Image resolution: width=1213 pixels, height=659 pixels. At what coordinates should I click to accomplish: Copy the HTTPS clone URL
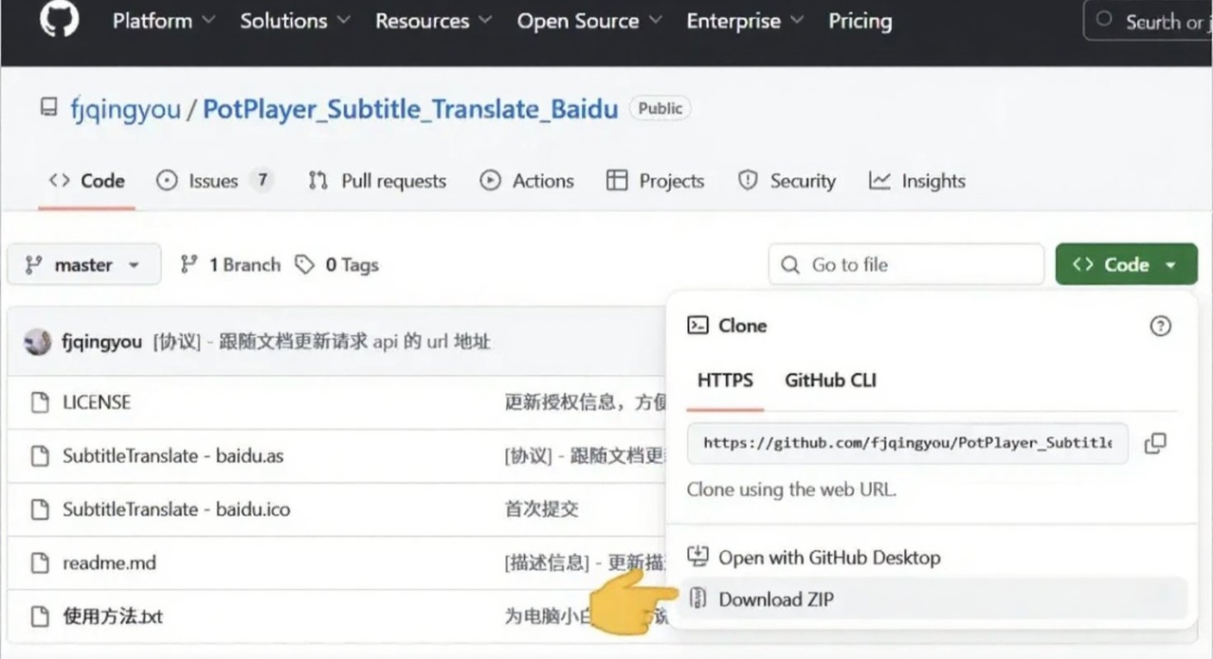click(1155, 443)
